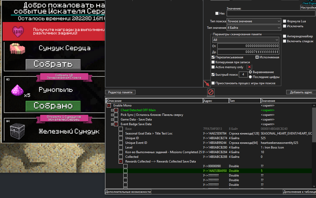Click the heartseekerseasonentity525 value
316x198 pixels.
pyautogui.click(x=279, y=143)
